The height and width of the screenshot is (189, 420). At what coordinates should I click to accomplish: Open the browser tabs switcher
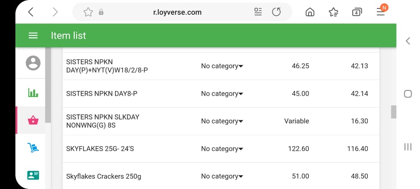tap(357, 12)
